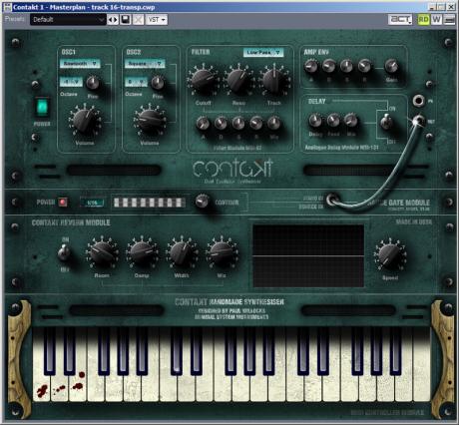The height and width of the screenshot is (425, 459).
Task: Flip the Delay ON/OFF toggle switch
Action: tap(386, 121)
